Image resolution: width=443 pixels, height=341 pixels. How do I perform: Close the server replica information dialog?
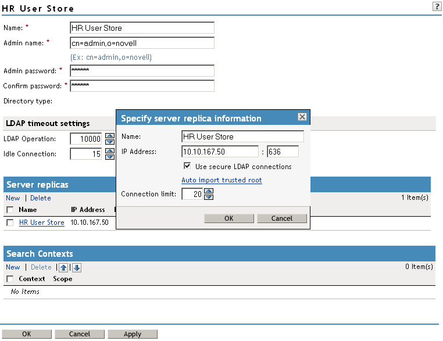click(x=302, y=117)
